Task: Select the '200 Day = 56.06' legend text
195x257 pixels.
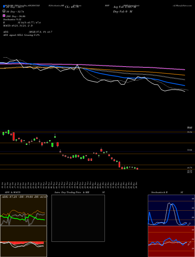Action: point(16,16)
